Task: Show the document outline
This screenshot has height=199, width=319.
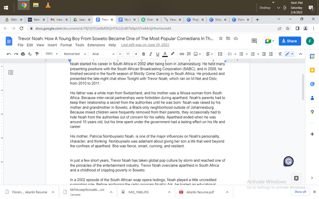Action: (10, 72)
